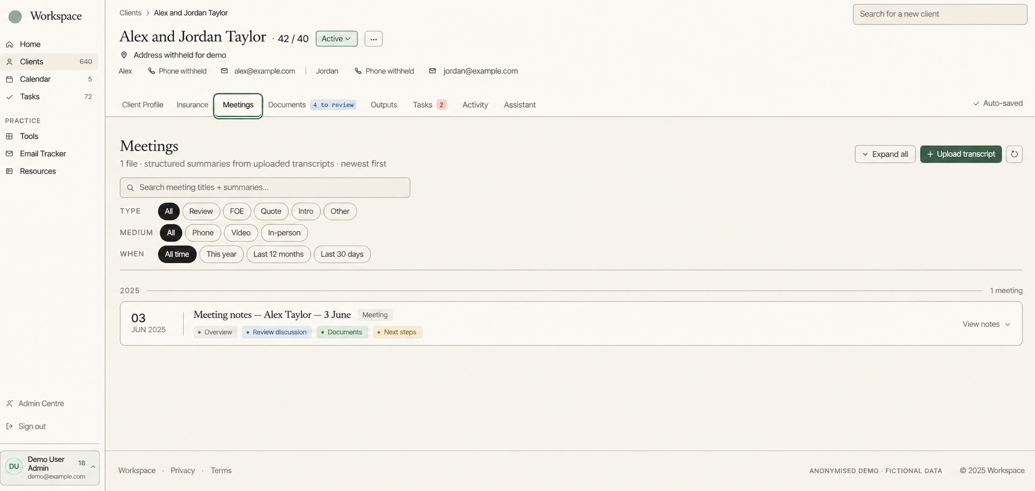The width and height of the screenshot is (1035, 491).
Task: Open the three-dots more options menu
Action: (373, 39)
